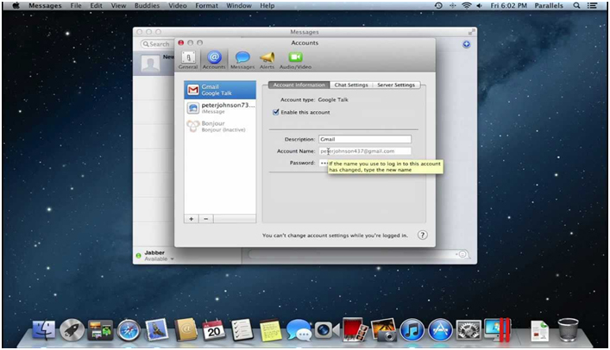Click the Account Name field
Viewport: 610px width, 350px height.
365,151
